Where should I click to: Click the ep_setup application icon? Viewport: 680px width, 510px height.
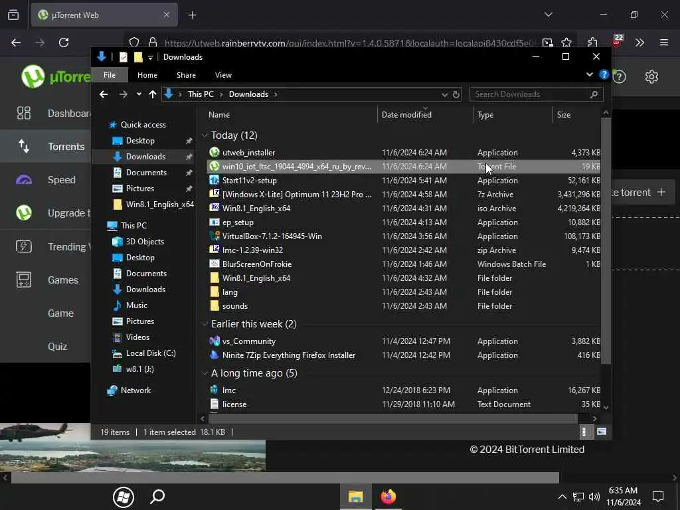coord(214,222)
